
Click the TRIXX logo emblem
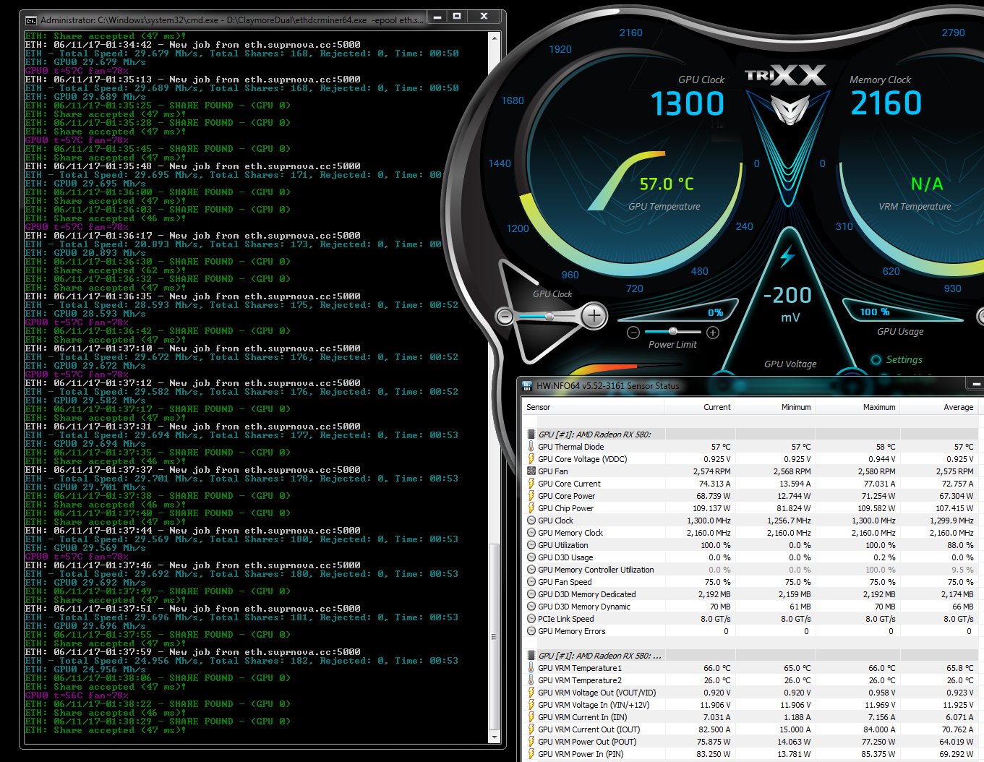tap(790, 110)
